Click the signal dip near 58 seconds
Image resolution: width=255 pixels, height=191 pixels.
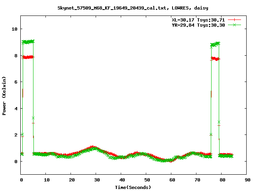point(166,160)
